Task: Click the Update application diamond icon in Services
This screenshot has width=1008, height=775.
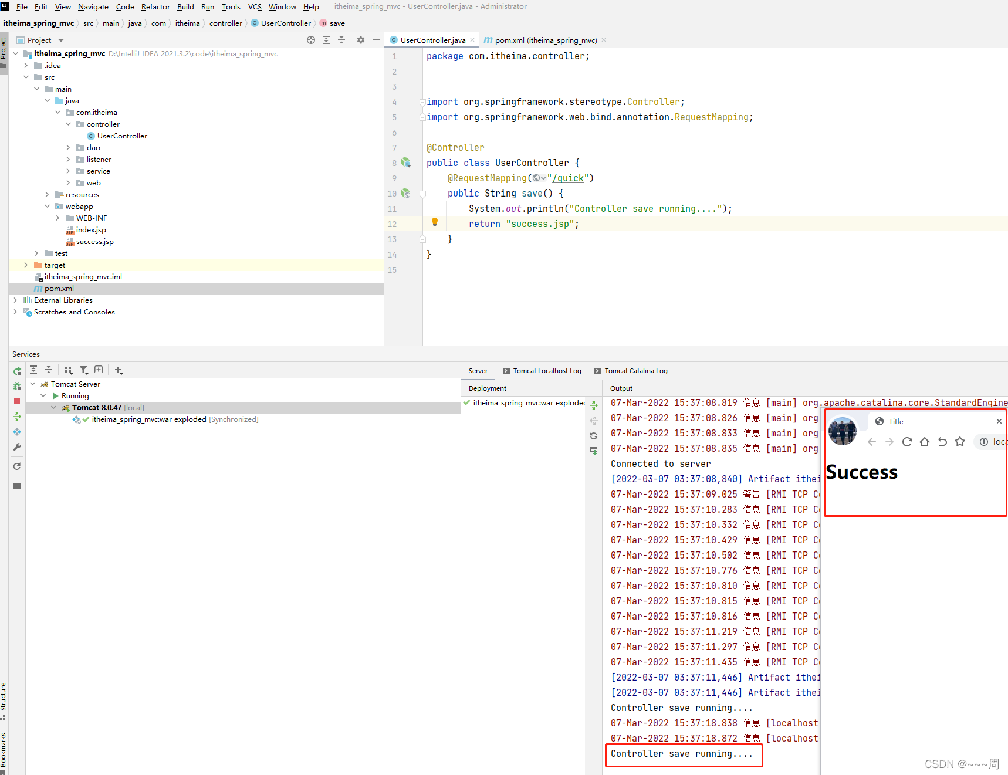Action: (x=17, y=432)
